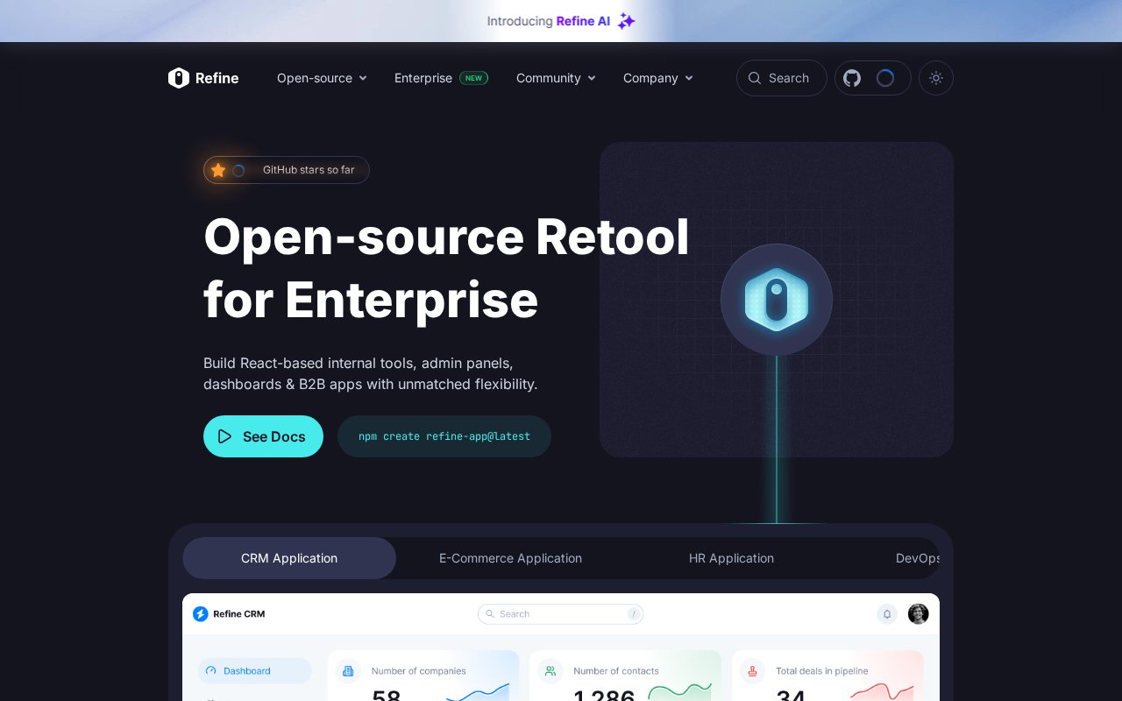Expand the Open-source dropdown menu
The width and height of the screenshot is (1122, 701).
click(x=322, y=78)
